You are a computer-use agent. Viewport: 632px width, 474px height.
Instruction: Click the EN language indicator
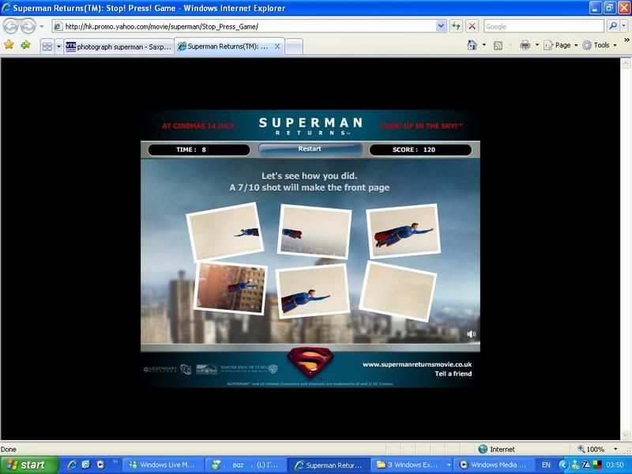pyautogui.click(x=546, y=465)
